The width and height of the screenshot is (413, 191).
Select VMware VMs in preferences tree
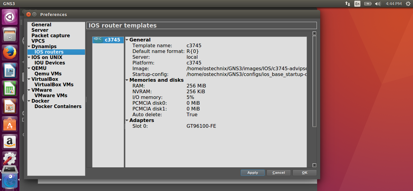51,96
